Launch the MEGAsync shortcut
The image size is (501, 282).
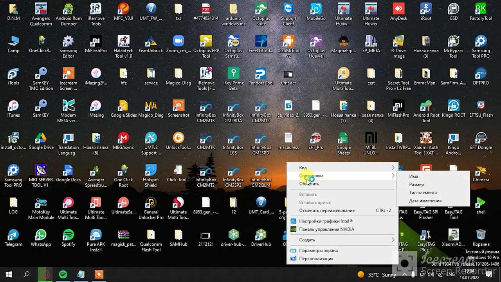[x=123, y=141]
